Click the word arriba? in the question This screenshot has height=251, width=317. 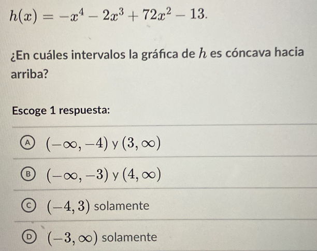tap(30, 75)
